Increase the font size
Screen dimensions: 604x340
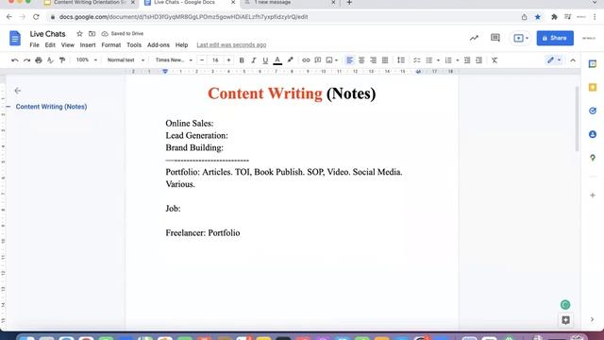point(228,60)
